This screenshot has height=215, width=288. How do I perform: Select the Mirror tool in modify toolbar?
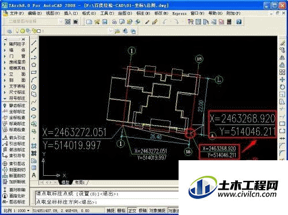(x=282, y=58)
